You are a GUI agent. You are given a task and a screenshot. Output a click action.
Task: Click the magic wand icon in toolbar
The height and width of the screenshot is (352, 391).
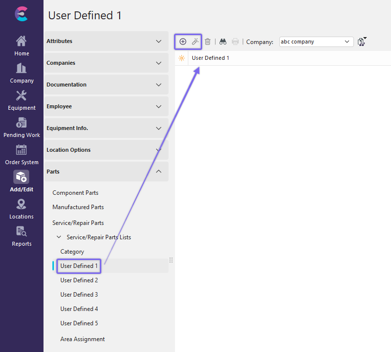(195, 42)
